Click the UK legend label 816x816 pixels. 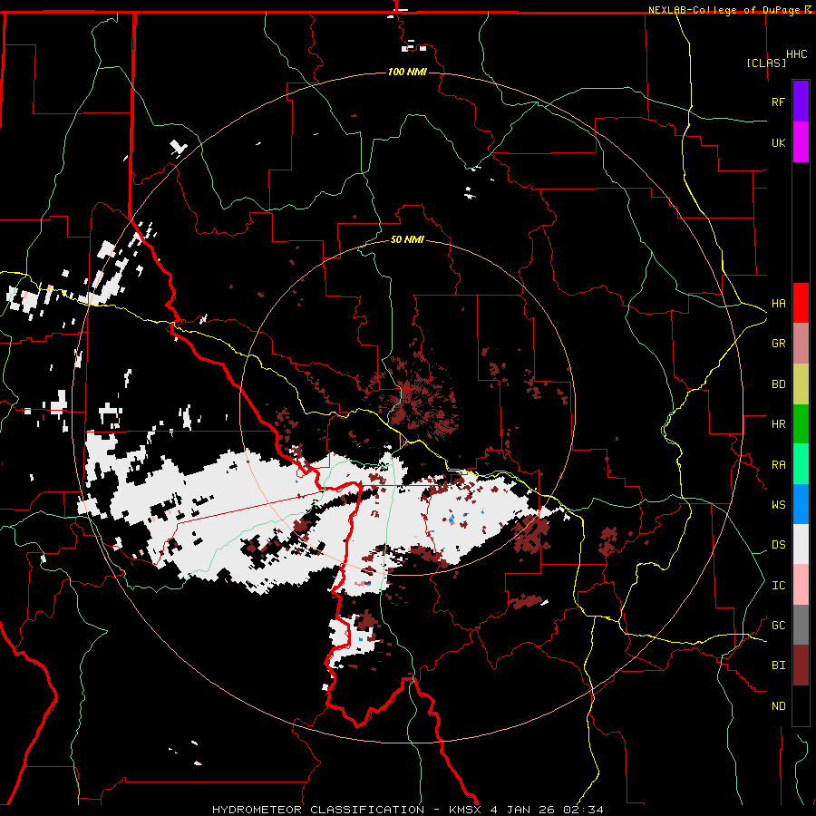click(x=779, y=142)
